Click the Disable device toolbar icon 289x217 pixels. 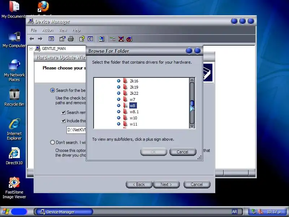tap(129, 39)
